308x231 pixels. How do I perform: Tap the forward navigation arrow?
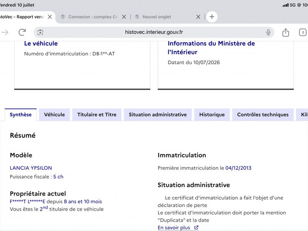click(5, 32)
